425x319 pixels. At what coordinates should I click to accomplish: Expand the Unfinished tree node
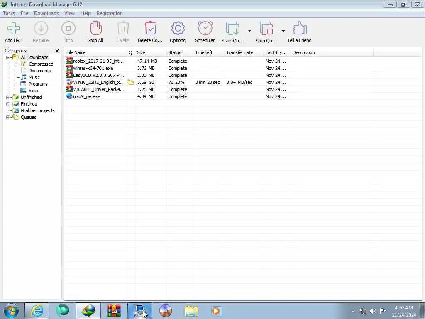tap(8, 97)
